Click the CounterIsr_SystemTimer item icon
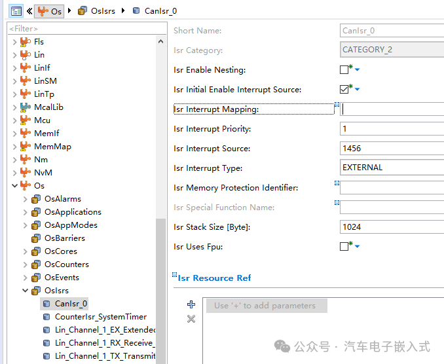The width and height of the screenshot is (444, 364). coord(46,317)
